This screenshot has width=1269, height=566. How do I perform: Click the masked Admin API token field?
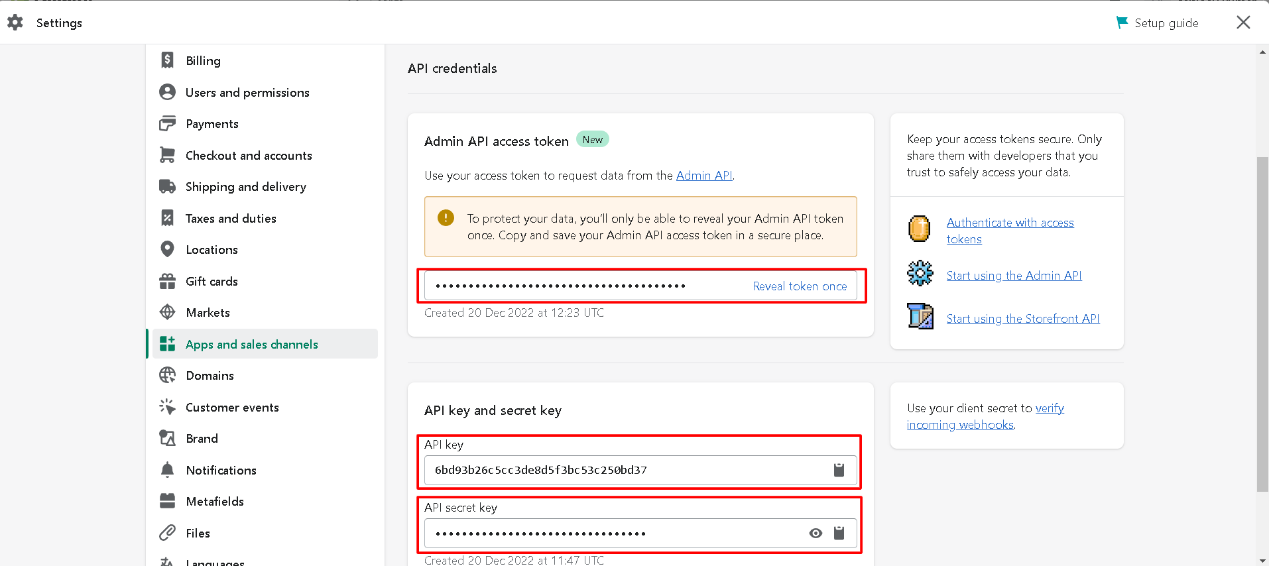(x=640, y=286)
